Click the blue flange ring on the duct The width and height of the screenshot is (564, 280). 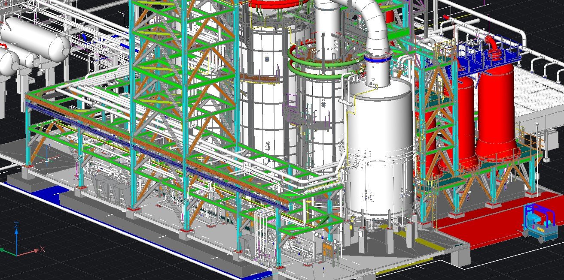click(x=378, y=57)
